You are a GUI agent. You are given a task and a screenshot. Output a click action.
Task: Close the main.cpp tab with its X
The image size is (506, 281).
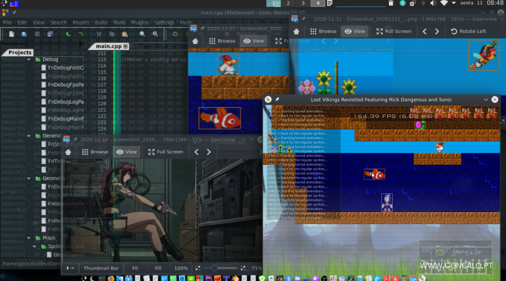click(125, 46)
